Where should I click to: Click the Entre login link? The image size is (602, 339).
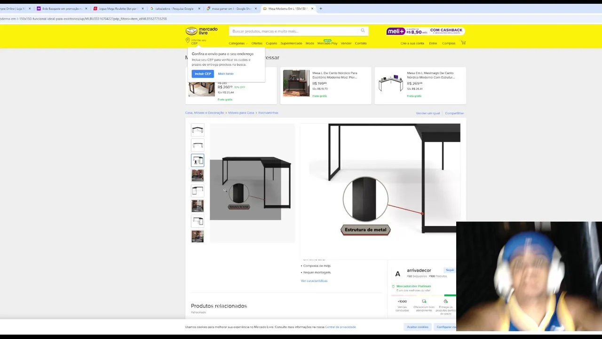tap(433, 43)
